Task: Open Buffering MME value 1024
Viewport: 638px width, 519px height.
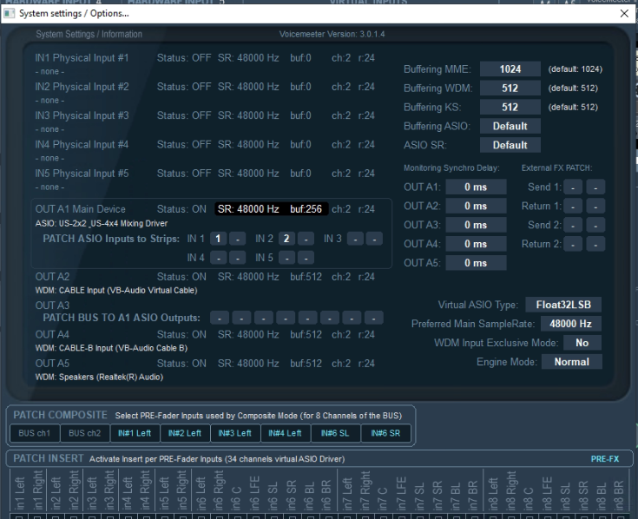Action: point(510,69)
